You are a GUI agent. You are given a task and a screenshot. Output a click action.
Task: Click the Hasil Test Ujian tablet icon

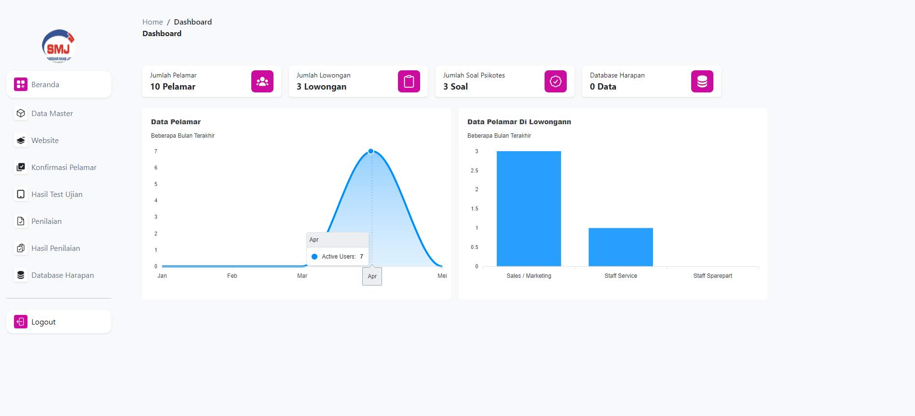(x=21, y=194)
